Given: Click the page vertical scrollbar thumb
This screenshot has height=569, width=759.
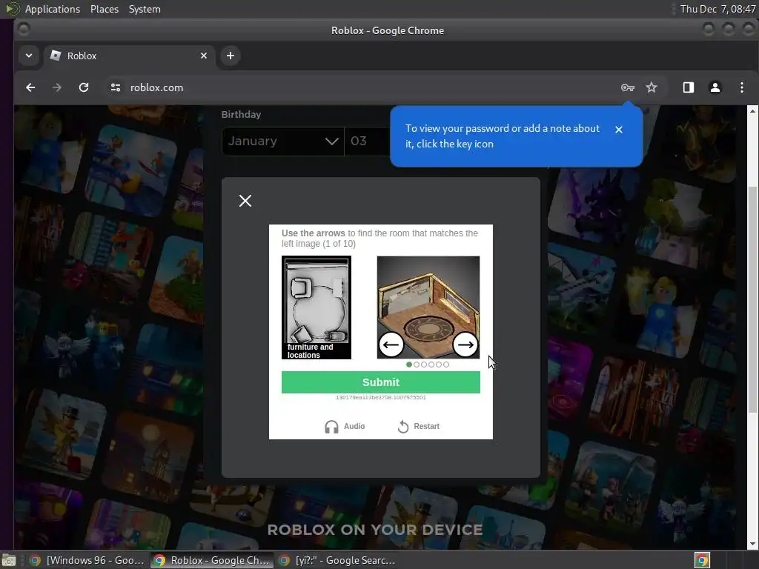Looking at the screenshot, I should [x=752, y=300].
